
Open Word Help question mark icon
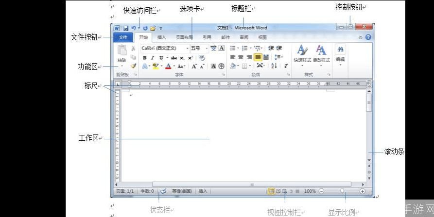[x=368, y=37]
